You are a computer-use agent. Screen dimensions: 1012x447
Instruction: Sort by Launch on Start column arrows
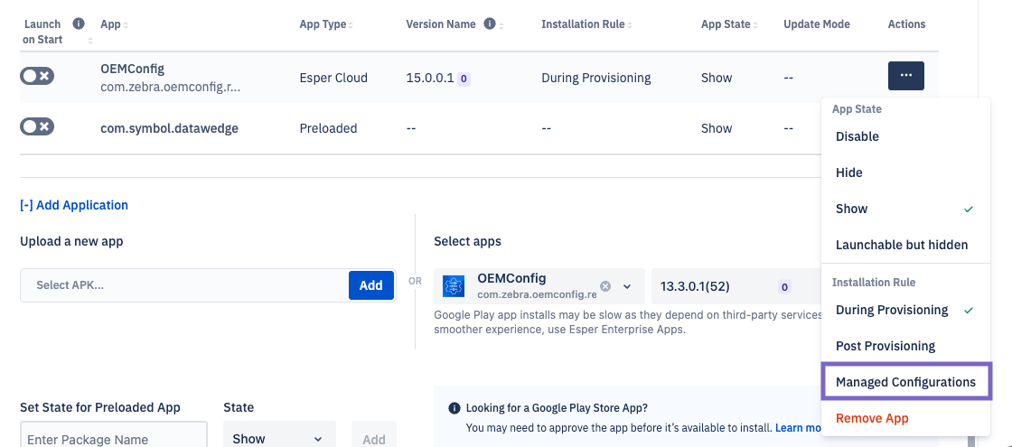tap(90, 41)
